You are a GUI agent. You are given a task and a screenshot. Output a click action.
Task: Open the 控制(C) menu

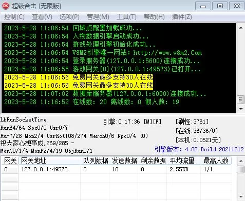point(14,17)
